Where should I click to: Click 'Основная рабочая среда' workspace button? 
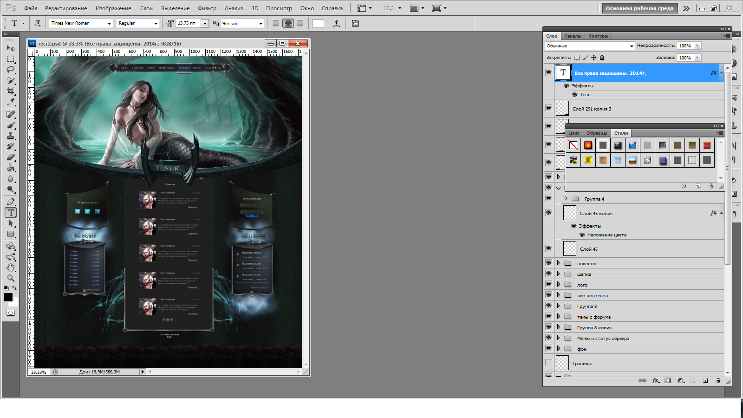[x=639, y=8]
